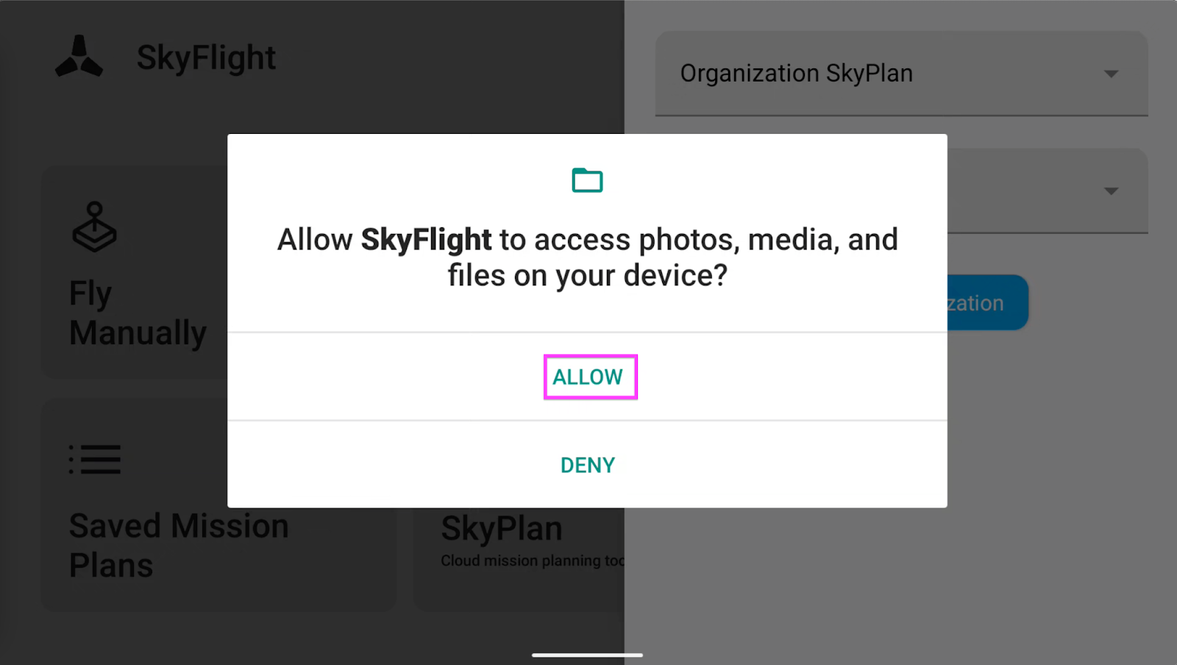This screenshot has height=665, width=1177.
Task: Click the Fly Manually joystick icon
Action: [94, 227]
